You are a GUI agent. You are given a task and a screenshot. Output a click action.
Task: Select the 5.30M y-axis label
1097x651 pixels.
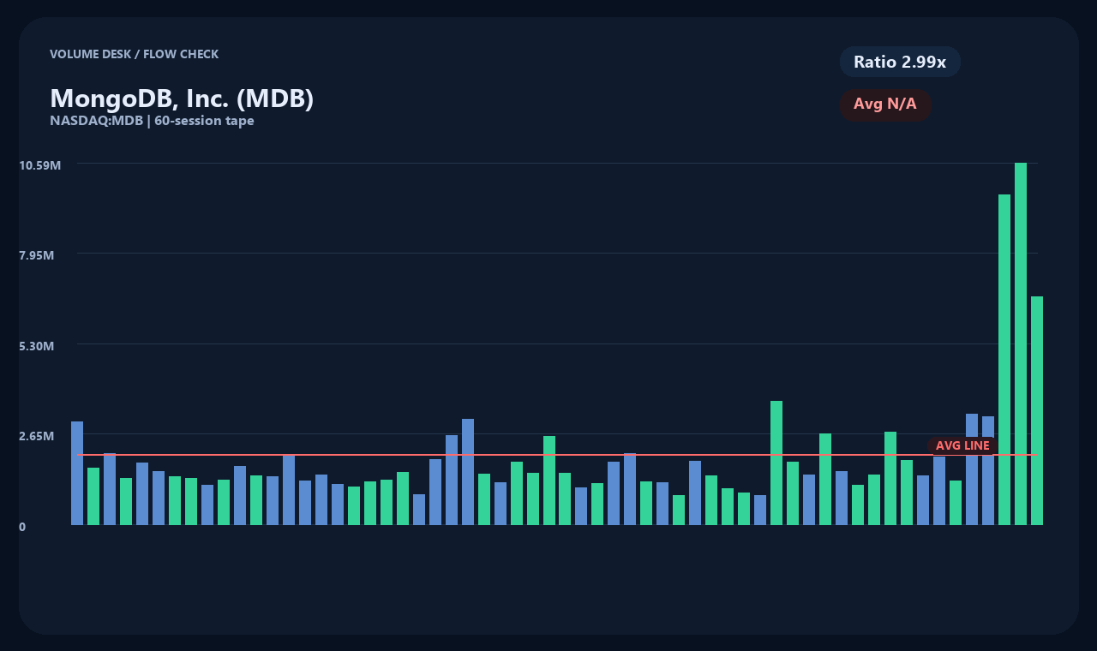tap(37, 346)
